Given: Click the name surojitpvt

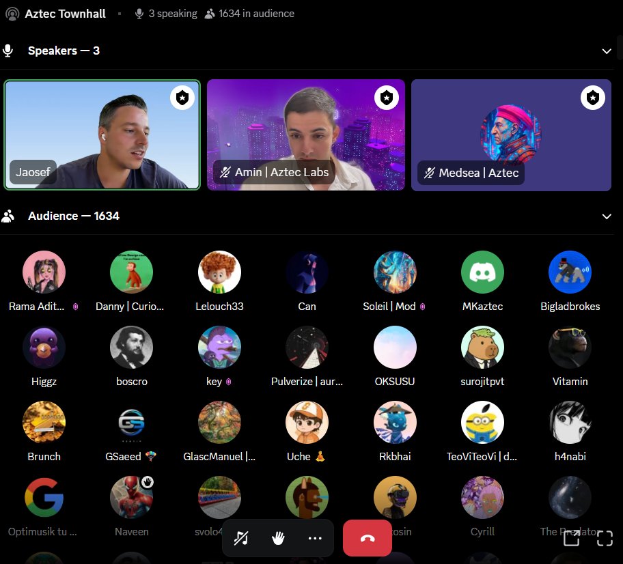Looking at the screenshot, I should click(x=482, y=382).
